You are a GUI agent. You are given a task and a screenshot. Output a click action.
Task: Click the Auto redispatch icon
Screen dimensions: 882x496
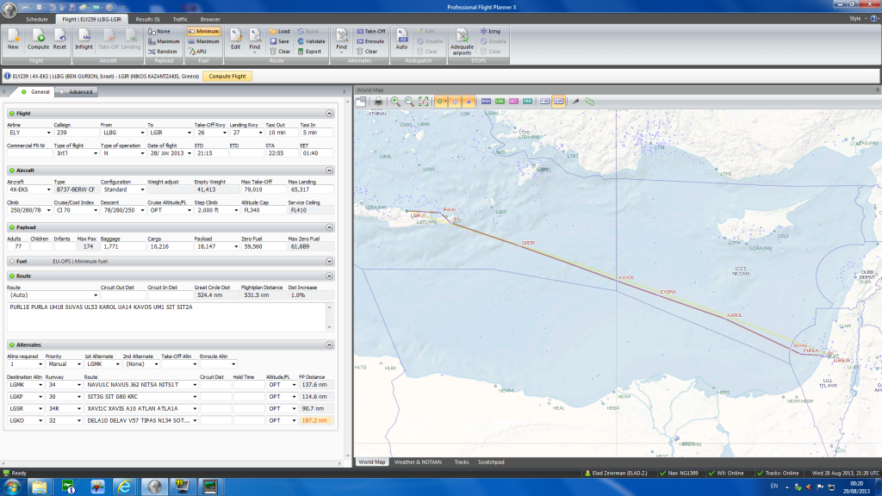[x=401, y=39]
